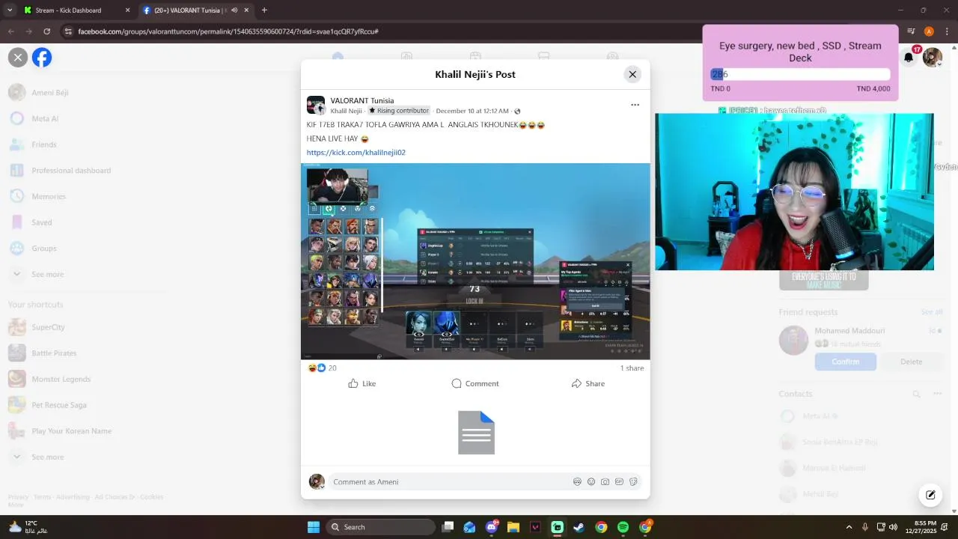Click the Comment button under post
The image size is (958, 539).
click(x=475, y=383)
